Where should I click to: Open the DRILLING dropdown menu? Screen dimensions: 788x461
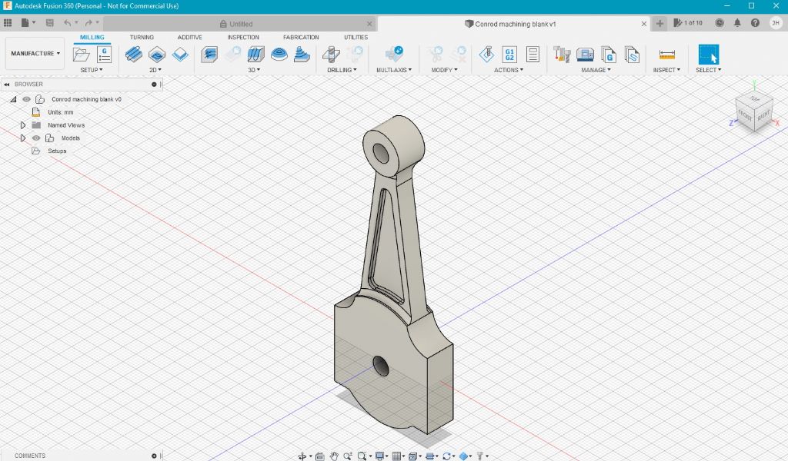pos(342,70)
